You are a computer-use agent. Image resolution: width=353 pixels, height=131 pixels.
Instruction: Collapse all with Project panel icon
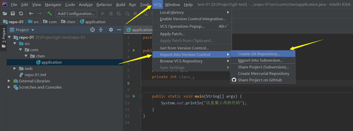101,30
